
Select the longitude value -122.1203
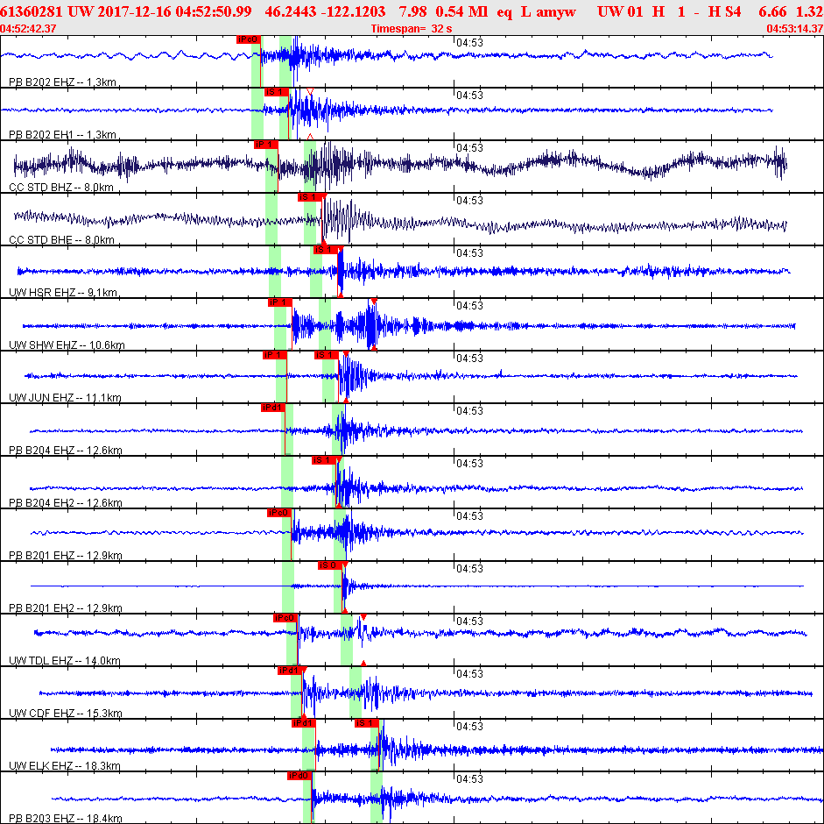coord(356,11)
